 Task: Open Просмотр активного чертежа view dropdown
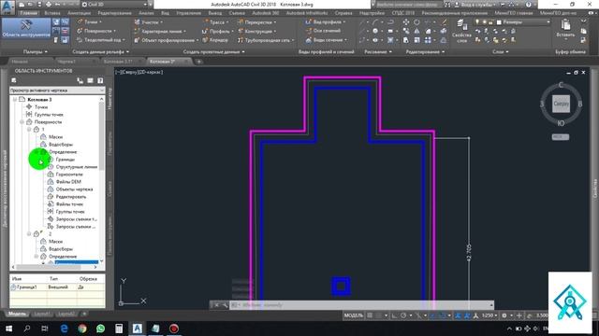(x=57, y=91)
